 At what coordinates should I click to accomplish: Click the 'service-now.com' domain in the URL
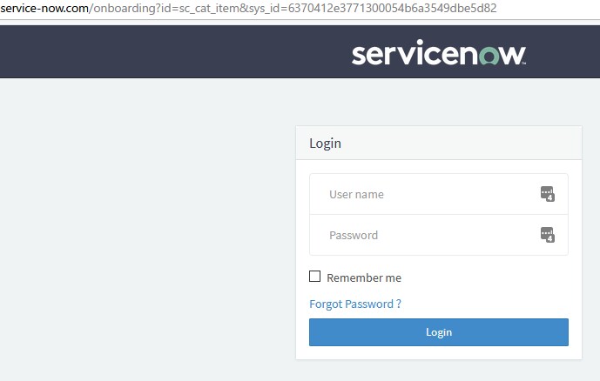pos(44,8)
